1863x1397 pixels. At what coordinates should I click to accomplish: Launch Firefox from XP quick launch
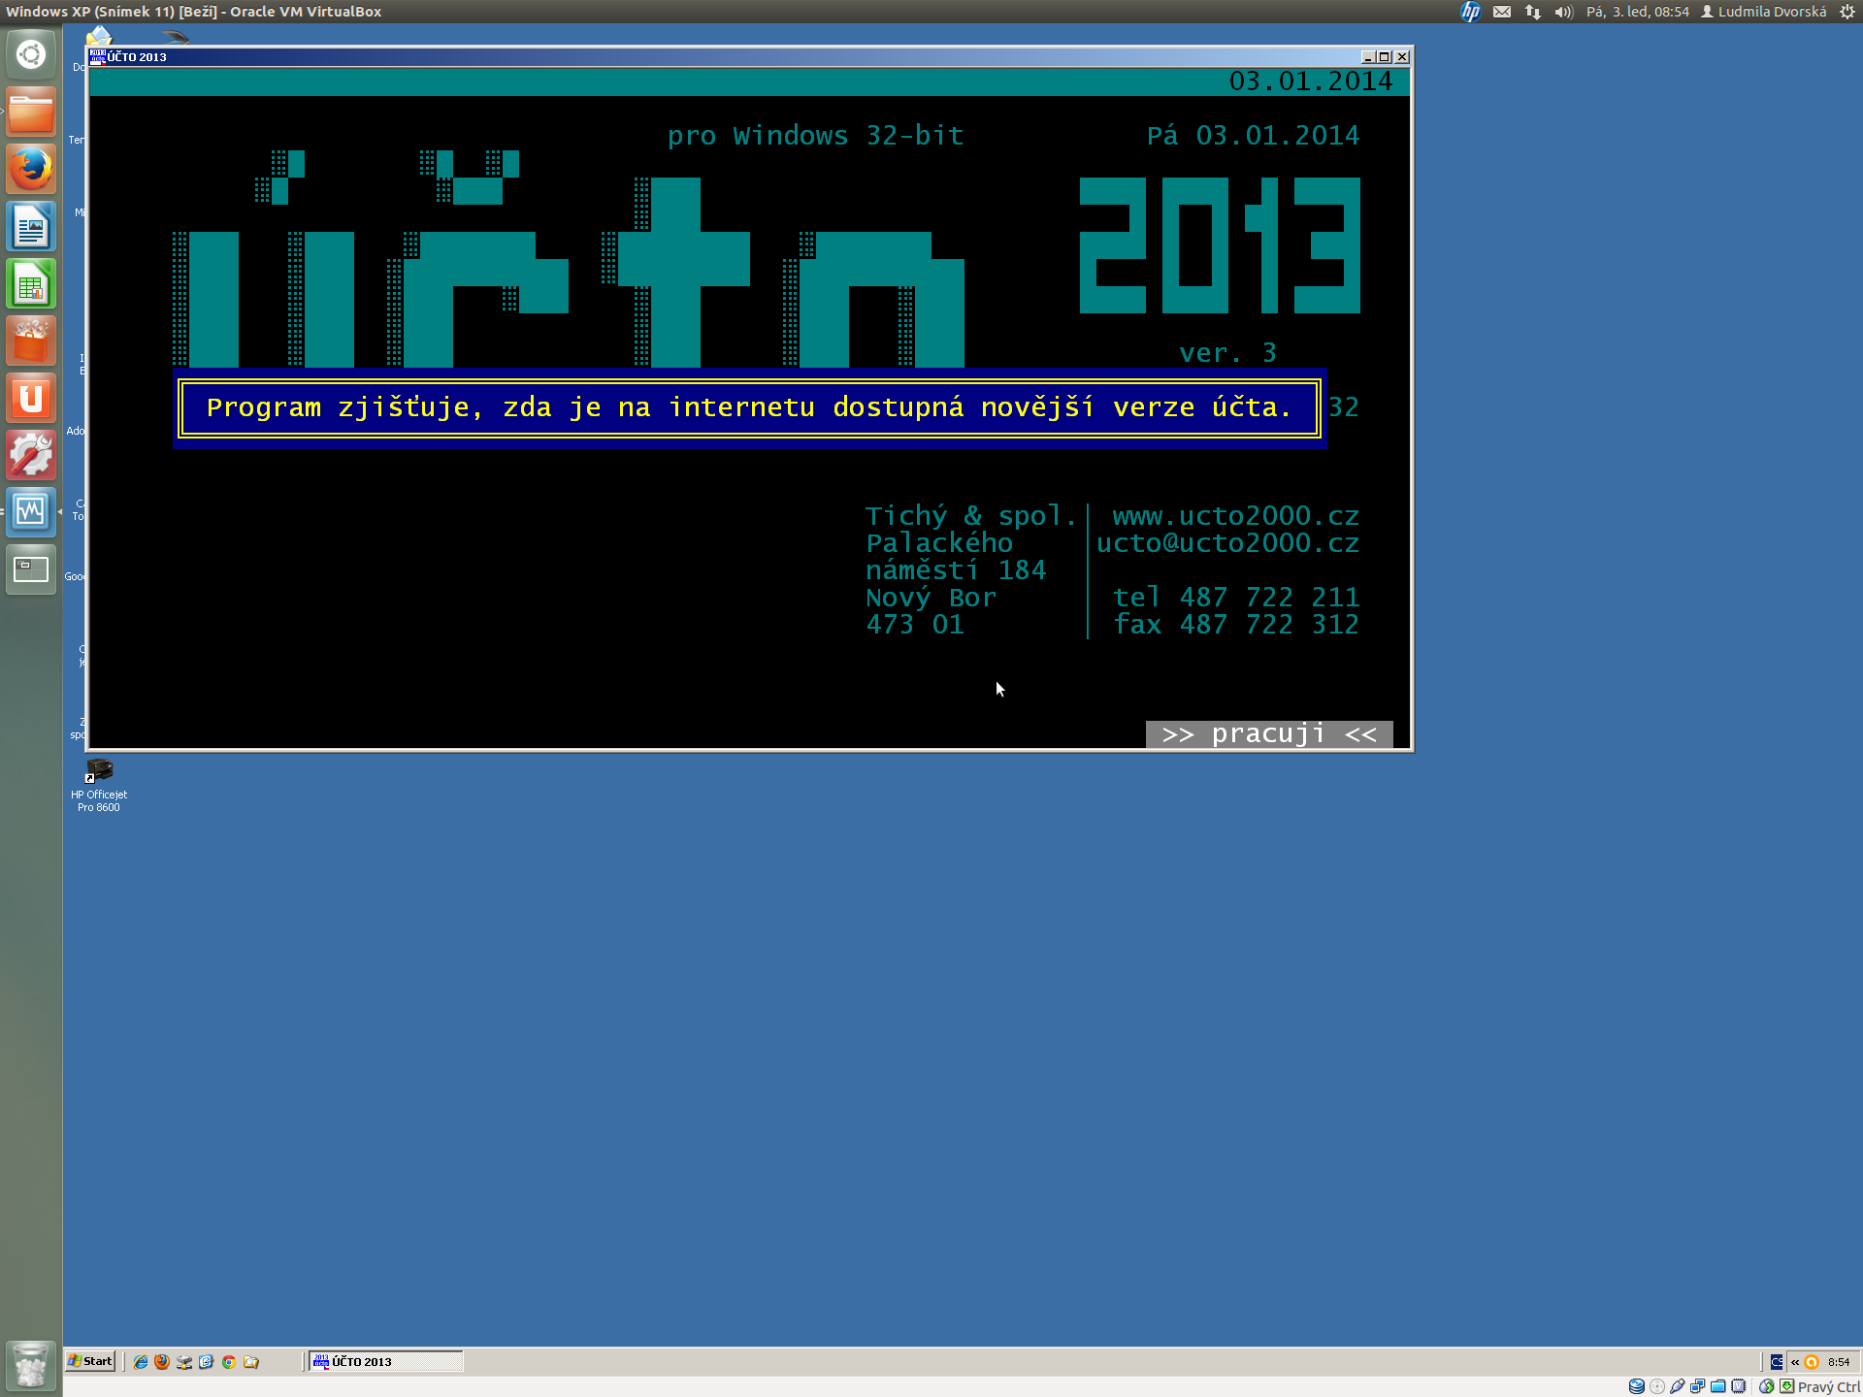point(162,1362)
